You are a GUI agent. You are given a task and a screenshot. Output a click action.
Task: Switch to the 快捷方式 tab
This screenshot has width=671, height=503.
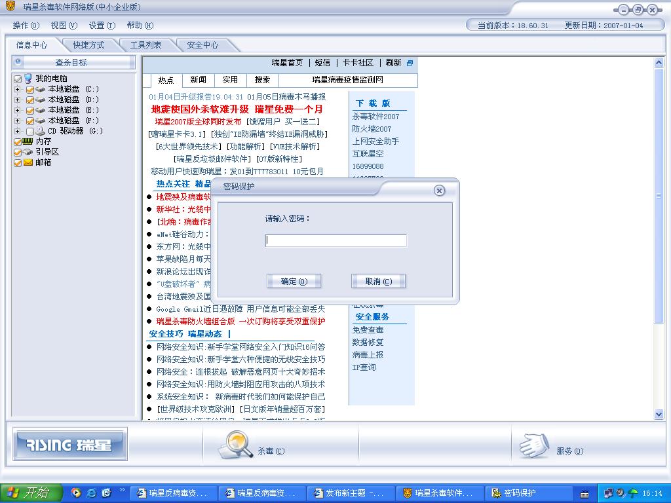[88, 45]
